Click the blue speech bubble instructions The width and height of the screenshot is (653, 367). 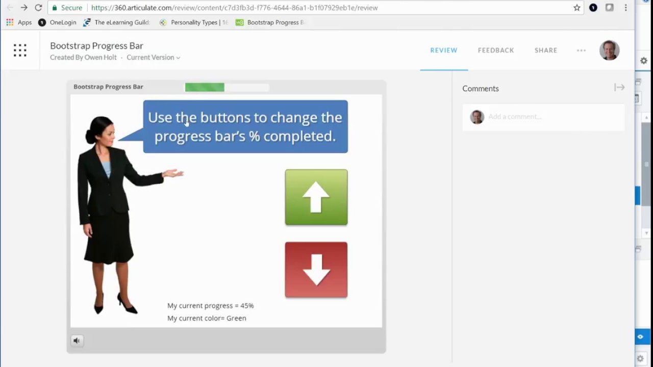click(245, 126)
